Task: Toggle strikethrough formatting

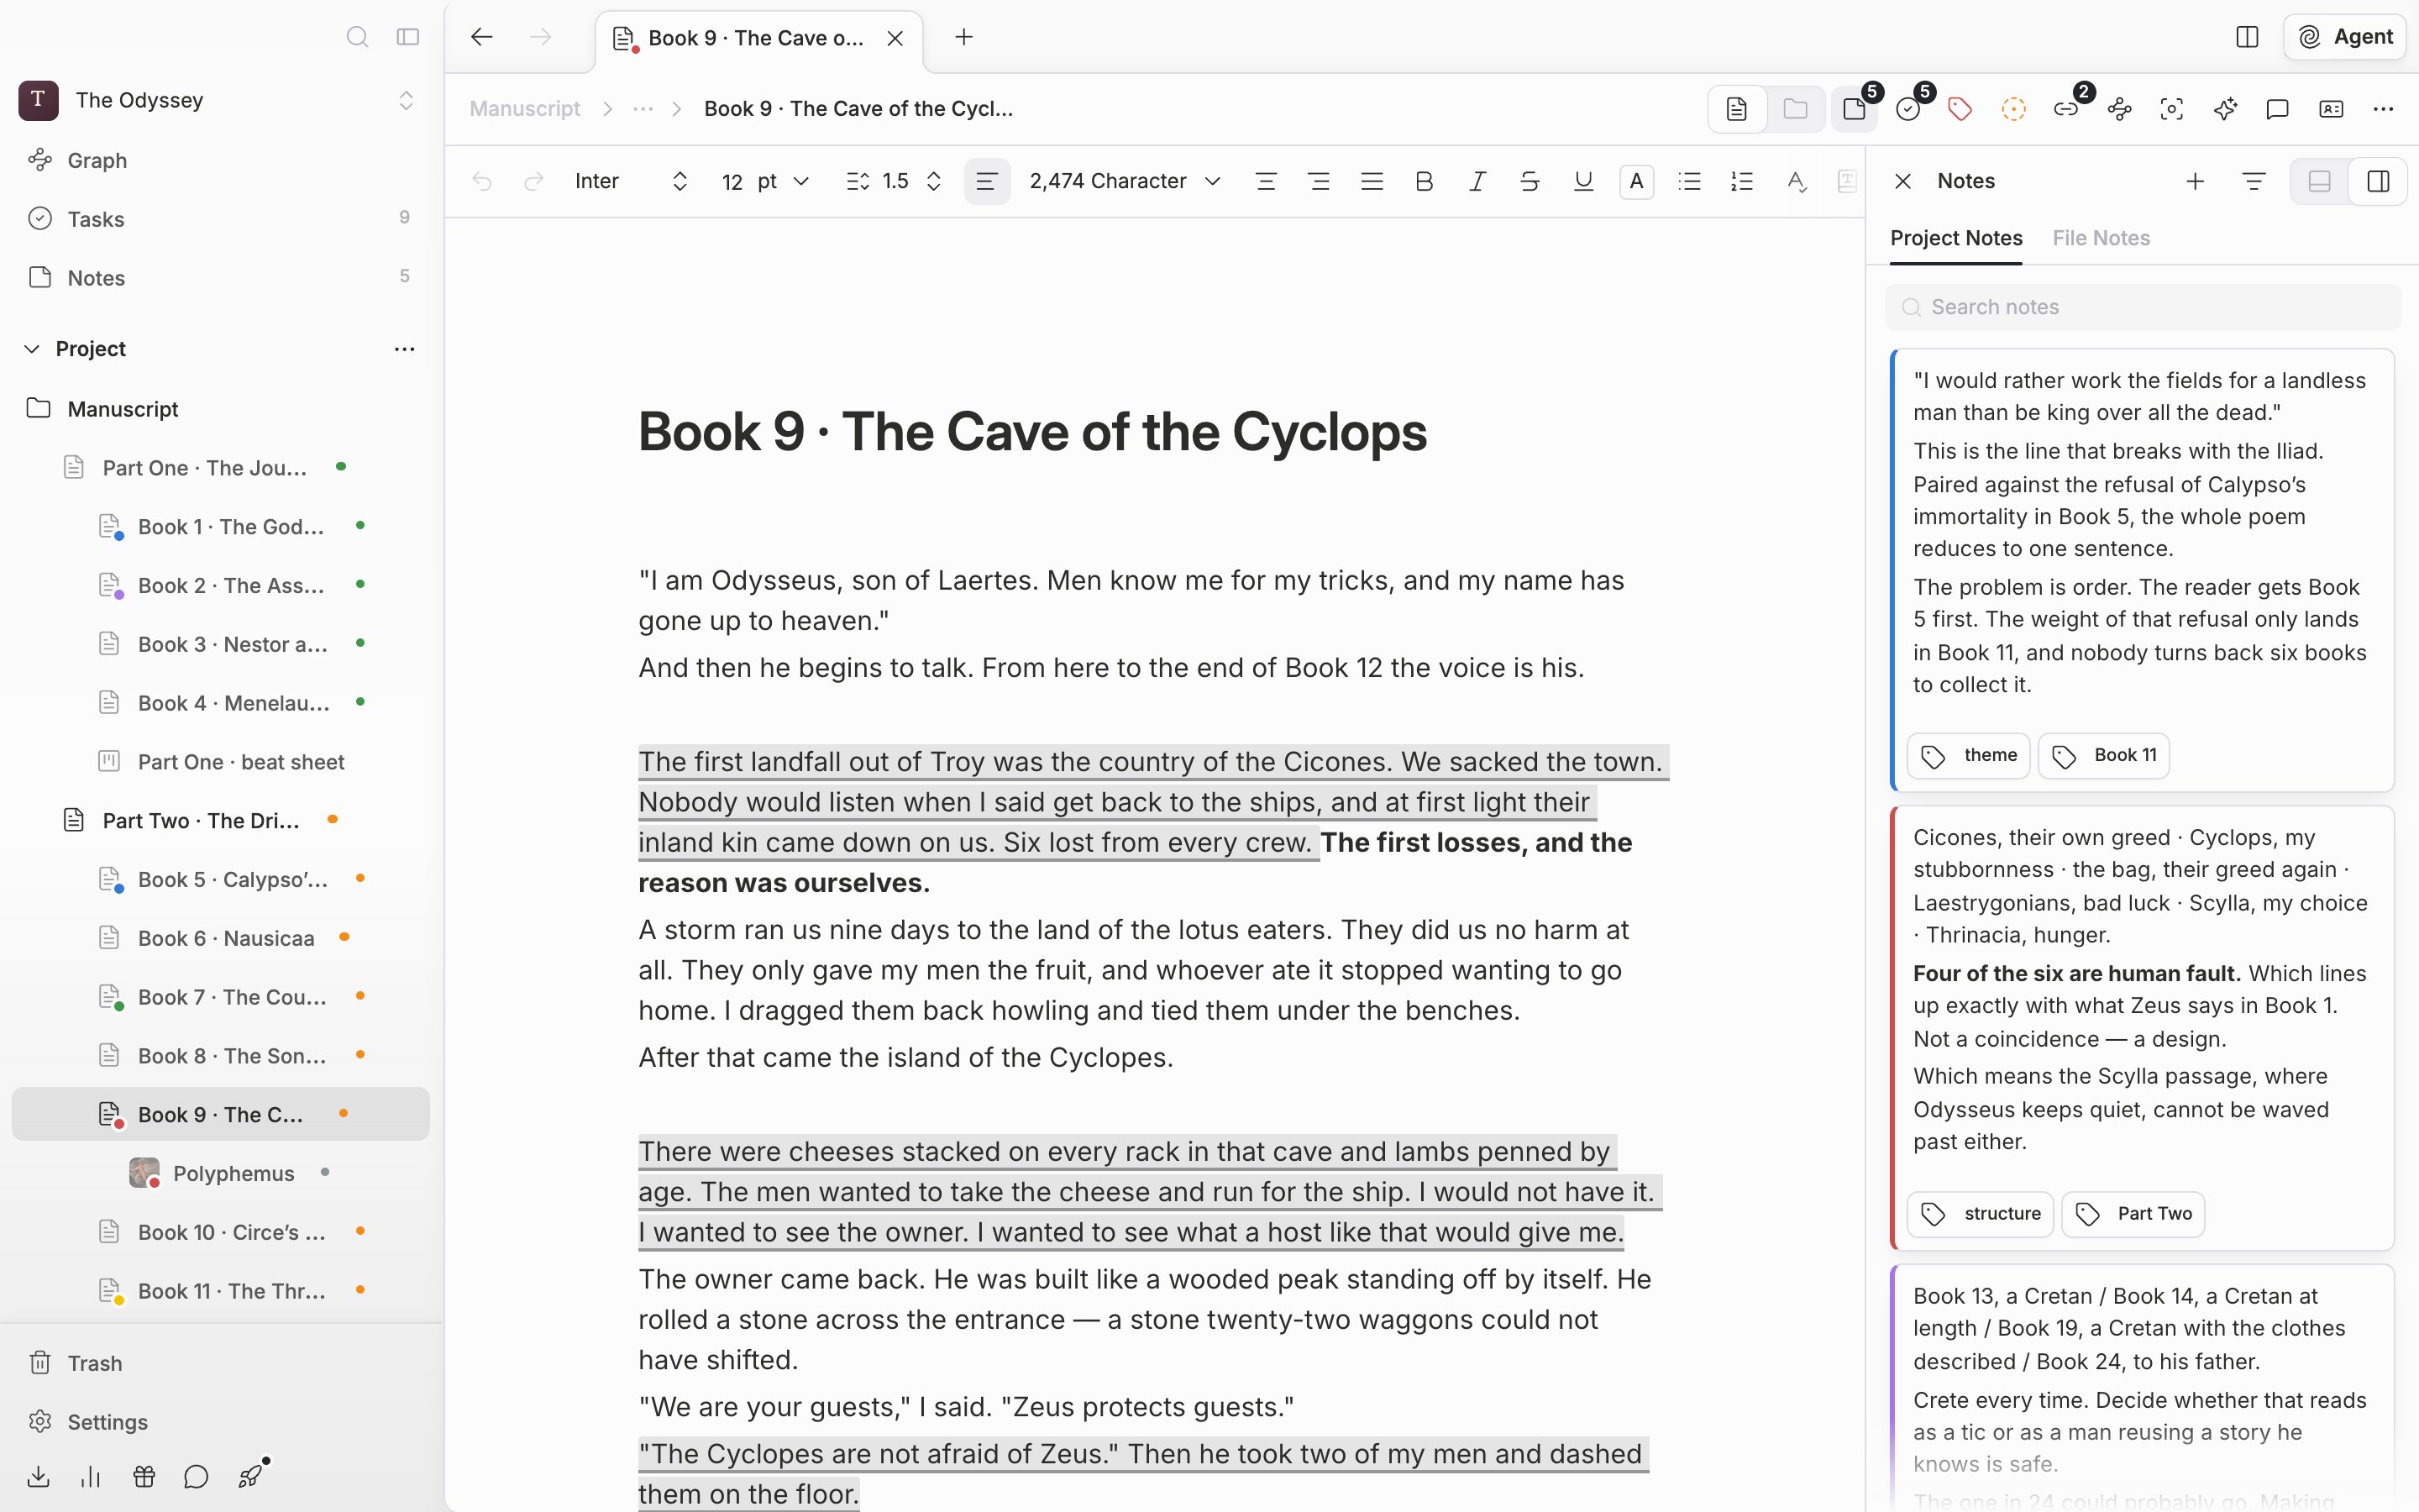Action: point(1530,181)
